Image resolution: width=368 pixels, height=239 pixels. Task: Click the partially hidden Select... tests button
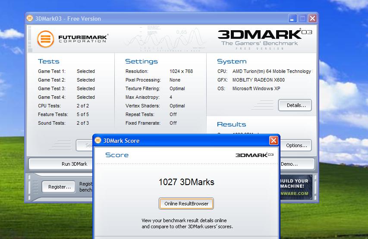pyautogui.click(x=85, y=145)
